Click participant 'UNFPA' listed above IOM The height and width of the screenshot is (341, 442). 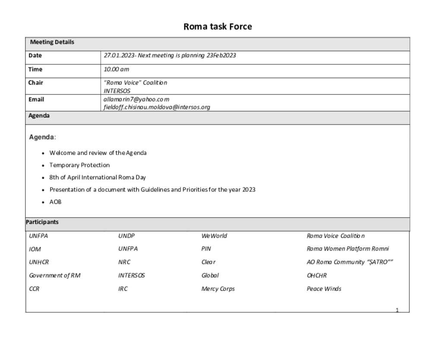38,236
